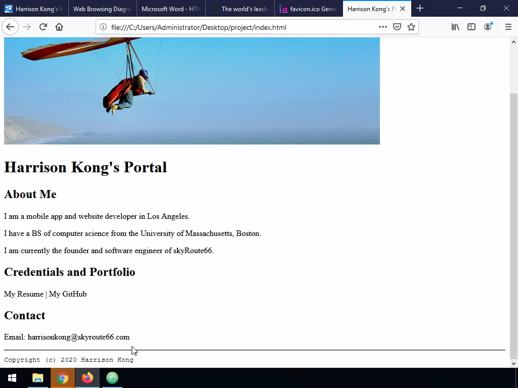Click the hang glider banner image
Screen dimensions: 518x388
[192, 91]
